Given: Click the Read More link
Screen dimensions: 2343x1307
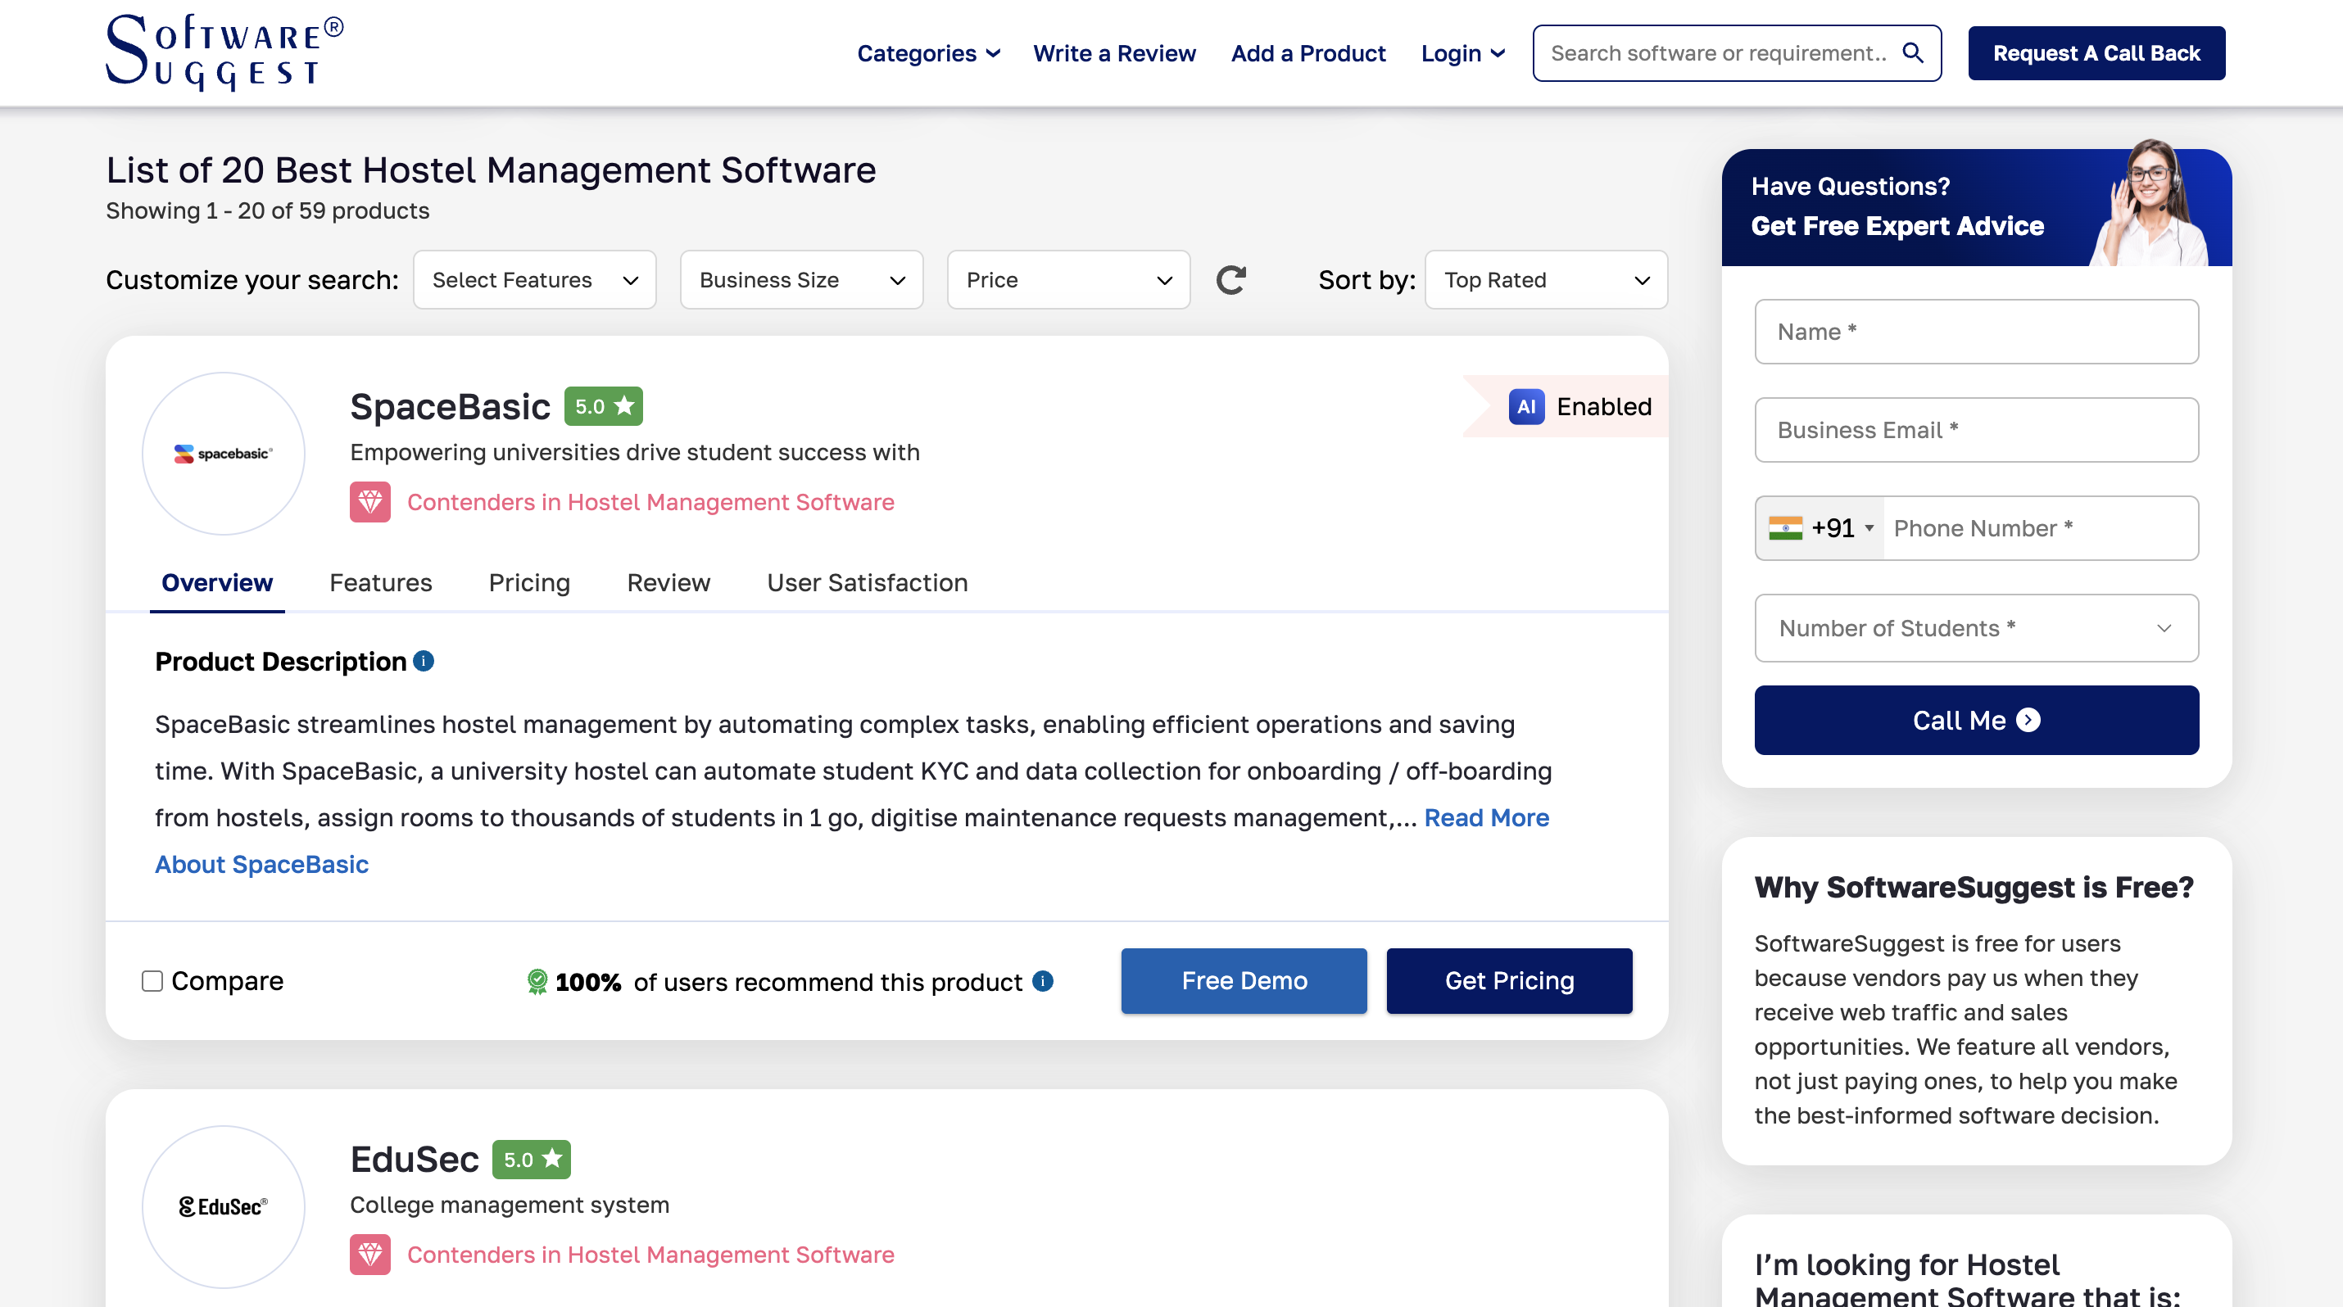Looking at the screenshot, I should tap(1486, 817).
